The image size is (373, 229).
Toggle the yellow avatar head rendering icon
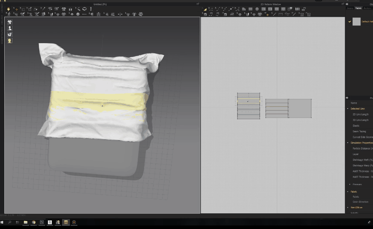coord(9,41)
